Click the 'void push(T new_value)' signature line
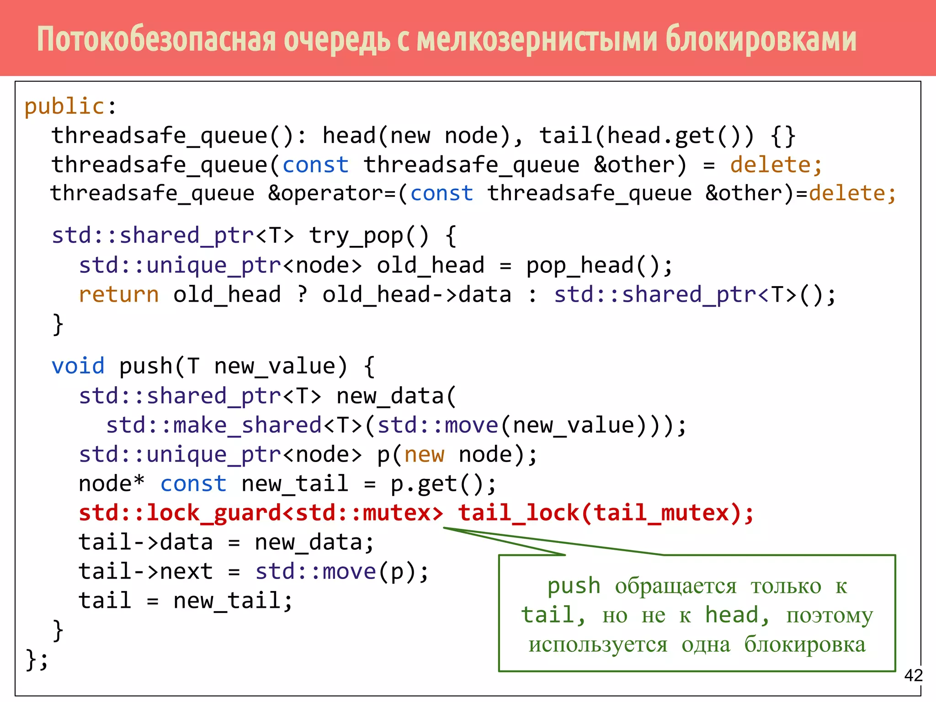Screen dimensions: 936x702 [x=213, y=367]
